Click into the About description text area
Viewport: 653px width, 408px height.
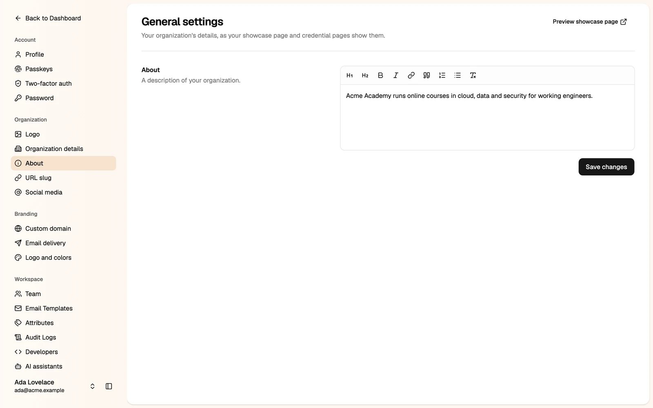(487, 118)
